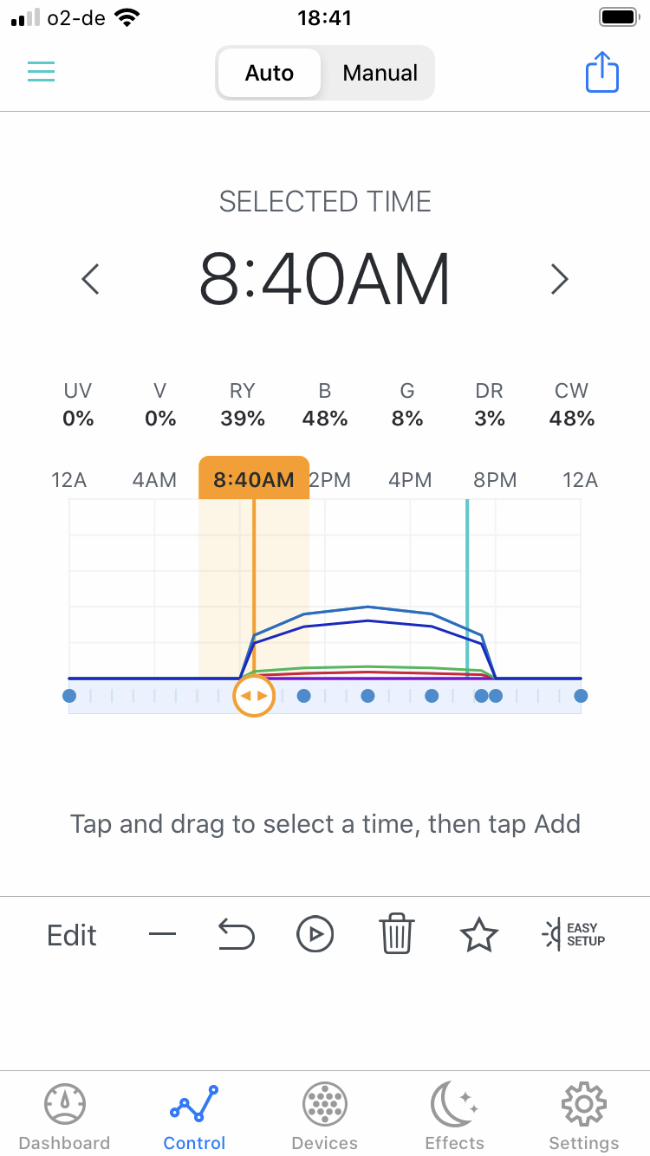Screen dimensions: 650x1156
Task: Tap the minus remove-point icon
Action: point(162,935)
